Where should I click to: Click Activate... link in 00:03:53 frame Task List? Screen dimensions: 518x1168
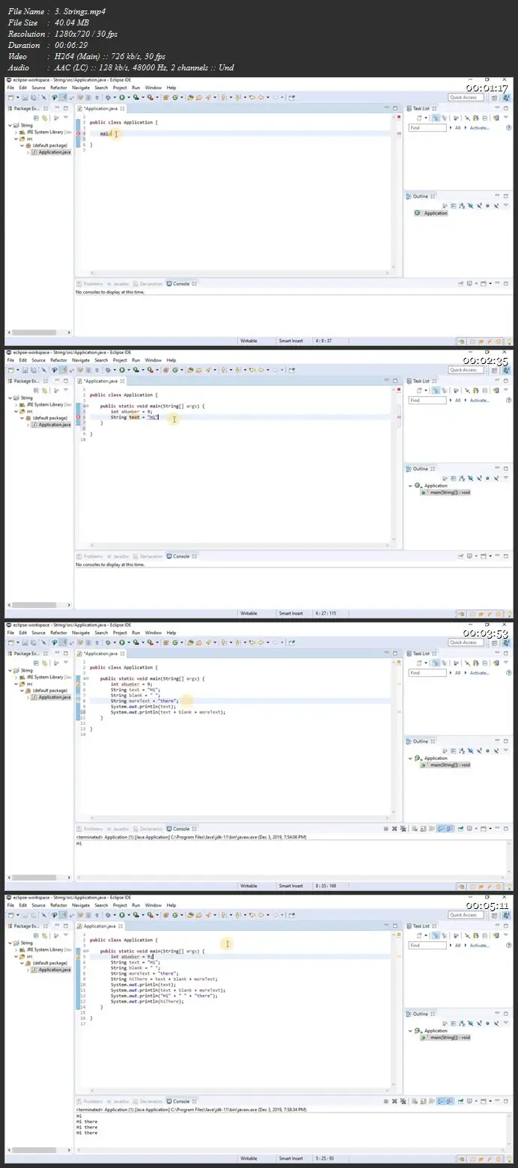pyautogui.click(x=480, y=673)
